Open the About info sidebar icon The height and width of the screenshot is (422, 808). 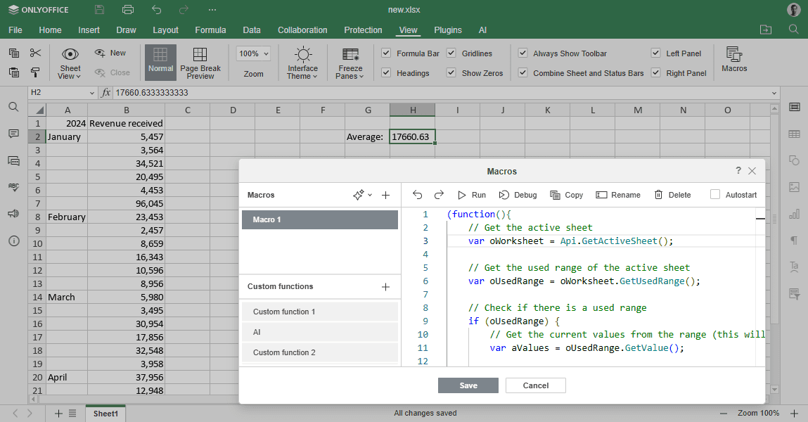pyautogui.click(x=14, y=241)
